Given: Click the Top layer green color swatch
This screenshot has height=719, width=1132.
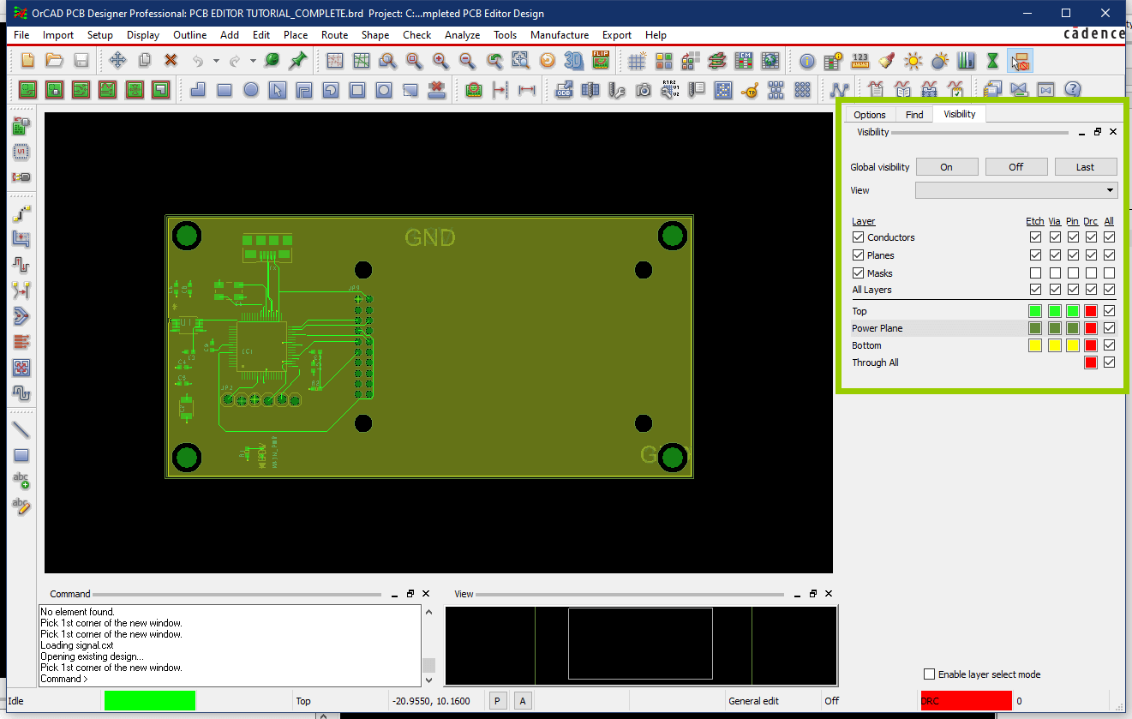Looking at the screenshot, I should [1034, 310].
